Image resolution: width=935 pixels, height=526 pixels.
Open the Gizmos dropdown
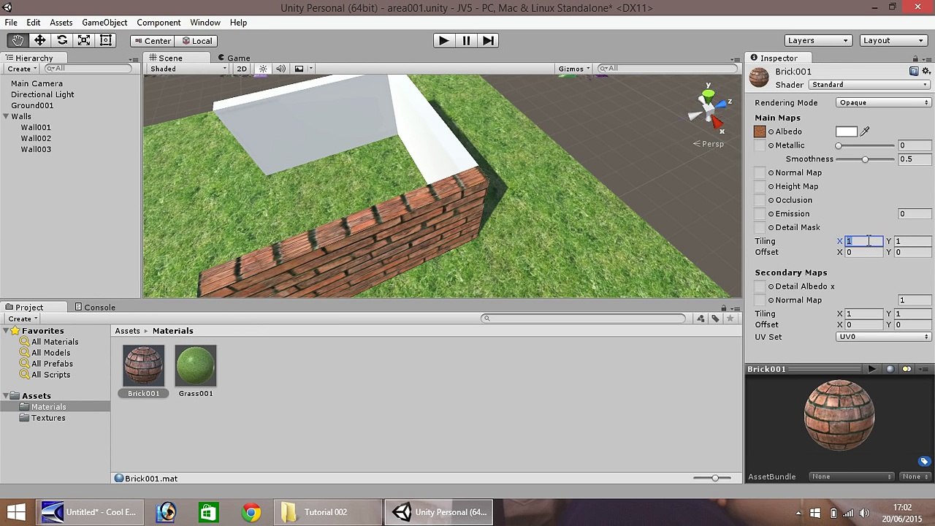coord(575,69)
